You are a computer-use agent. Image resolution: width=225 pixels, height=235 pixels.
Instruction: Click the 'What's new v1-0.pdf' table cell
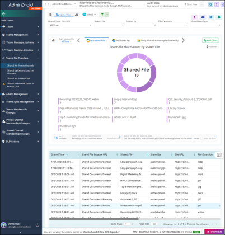(x=131, y=205)
